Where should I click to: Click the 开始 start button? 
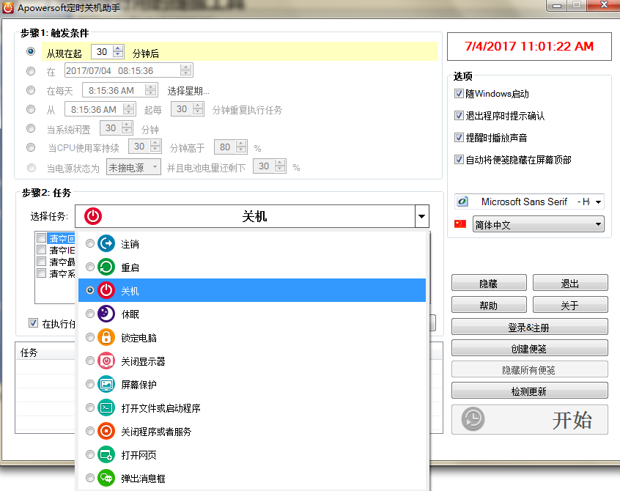point(529,419)
